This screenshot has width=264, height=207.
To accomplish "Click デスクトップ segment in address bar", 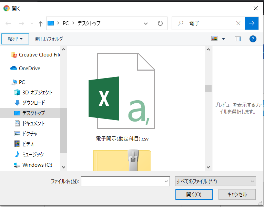I will click(89, 23).
